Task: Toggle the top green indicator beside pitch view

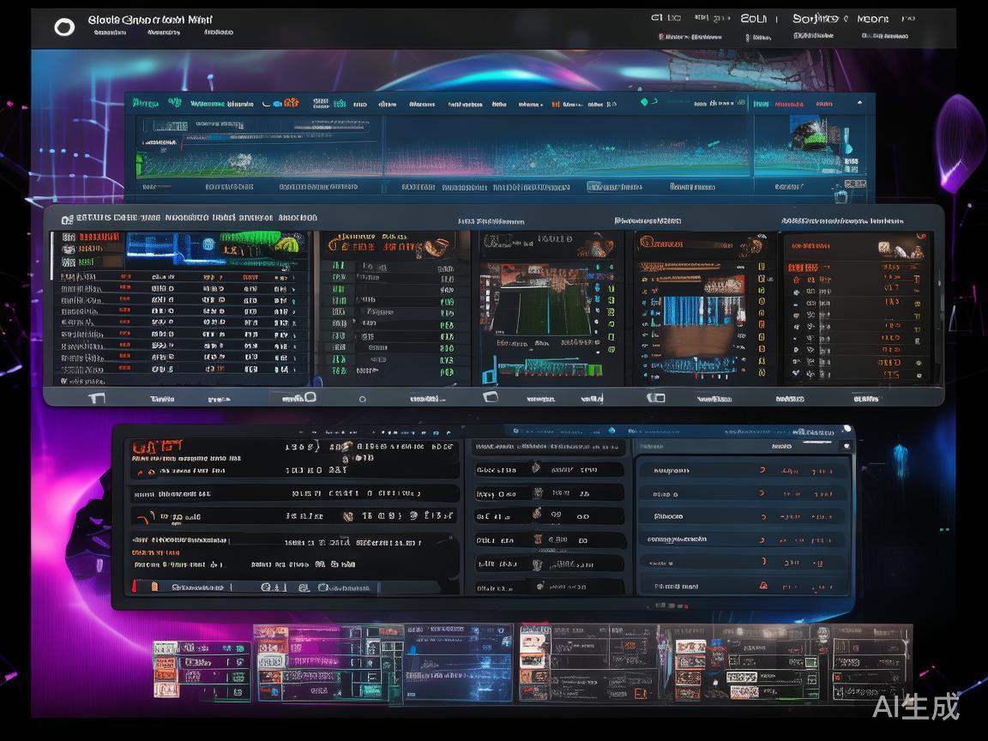Action: click(x=611, y=267)
